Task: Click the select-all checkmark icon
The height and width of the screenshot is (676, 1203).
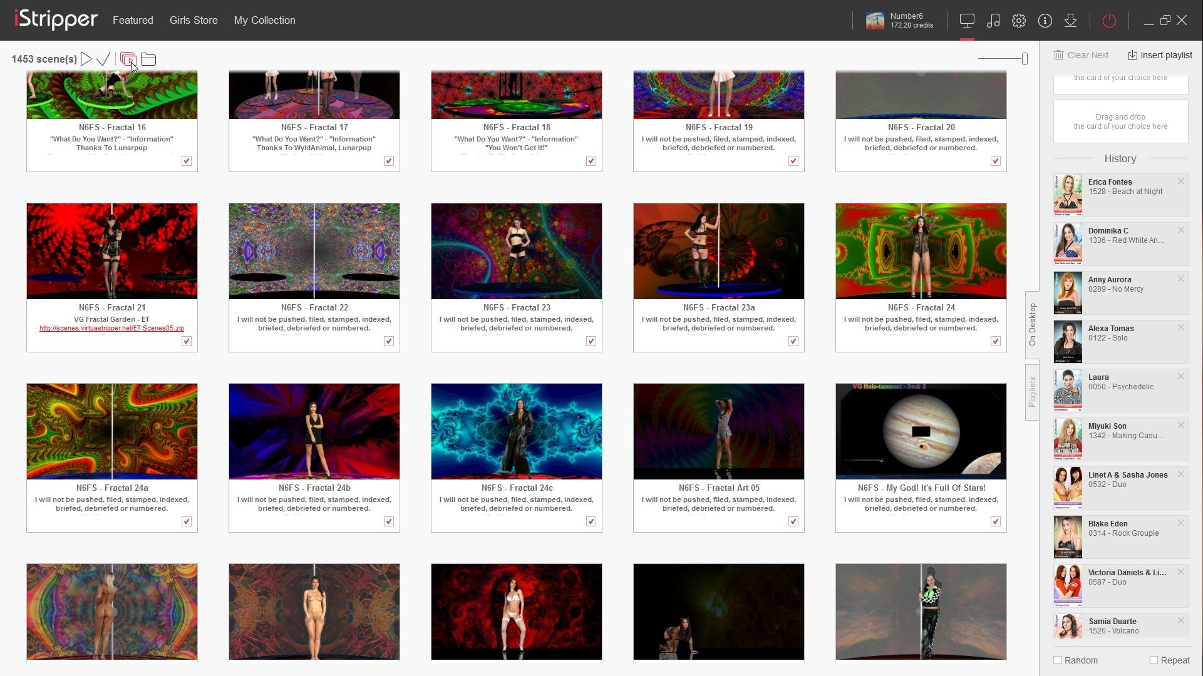Action: tap(104, 59)
